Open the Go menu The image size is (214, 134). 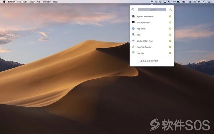(39, 2)
